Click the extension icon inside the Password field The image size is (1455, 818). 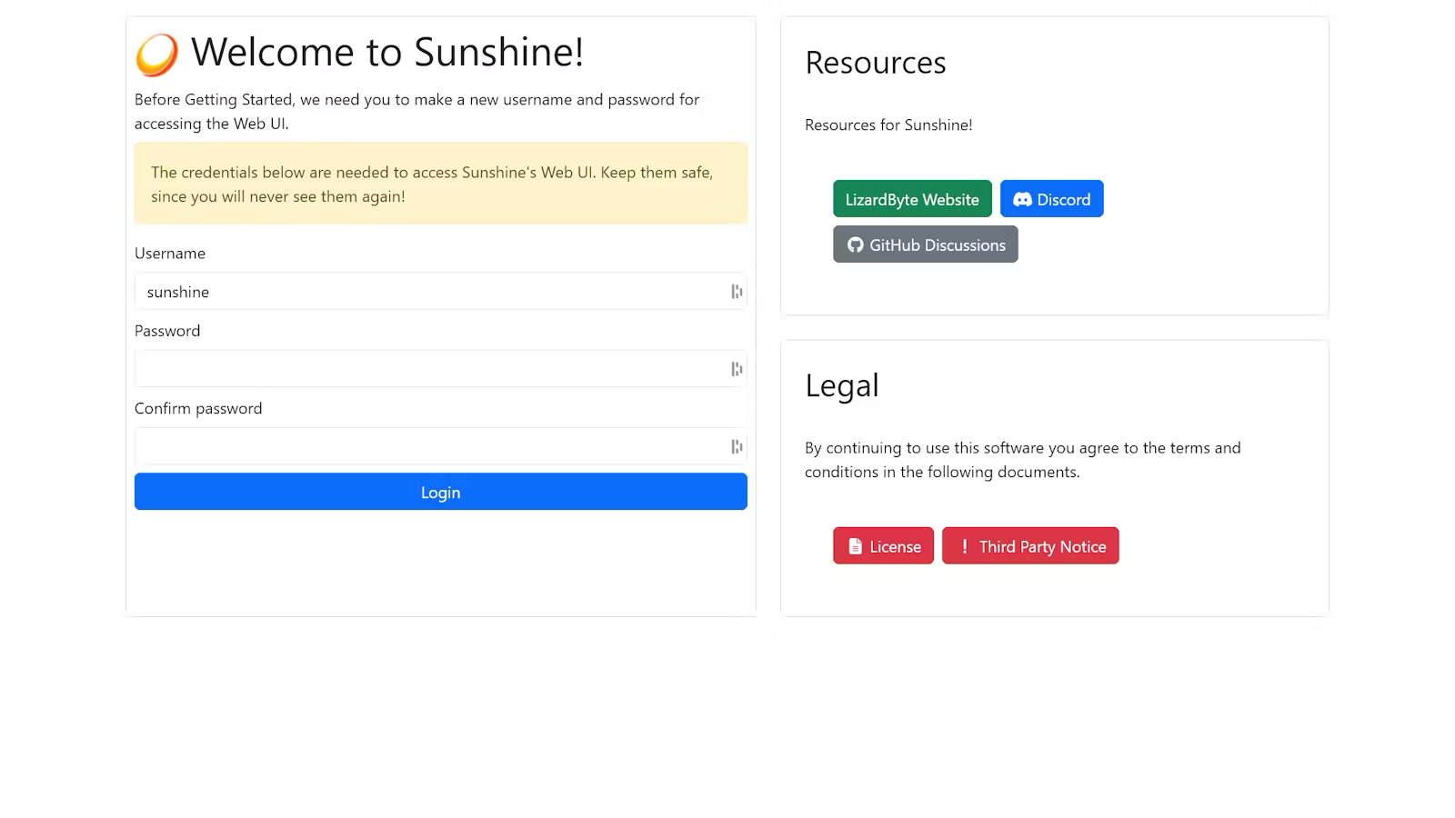coord(736,368)
